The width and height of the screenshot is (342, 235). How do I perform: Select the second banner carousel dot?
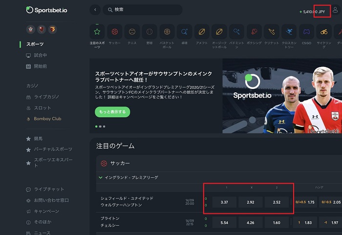100,127
